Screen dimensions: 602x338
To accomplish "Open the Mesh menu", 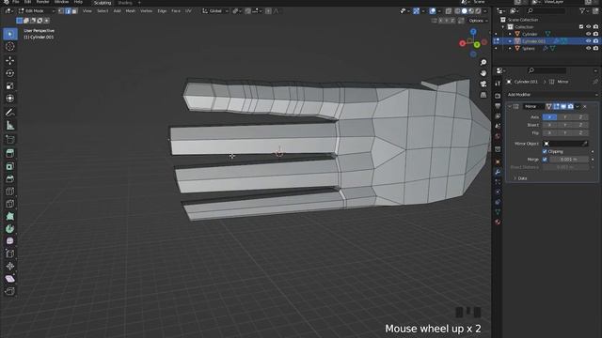I will (x=130, y=11).
